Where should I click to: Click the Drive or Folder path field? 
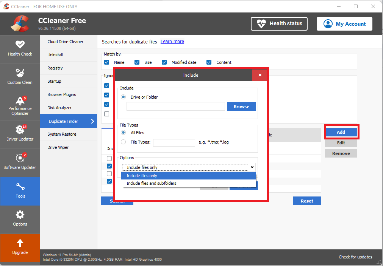point(176,107)
